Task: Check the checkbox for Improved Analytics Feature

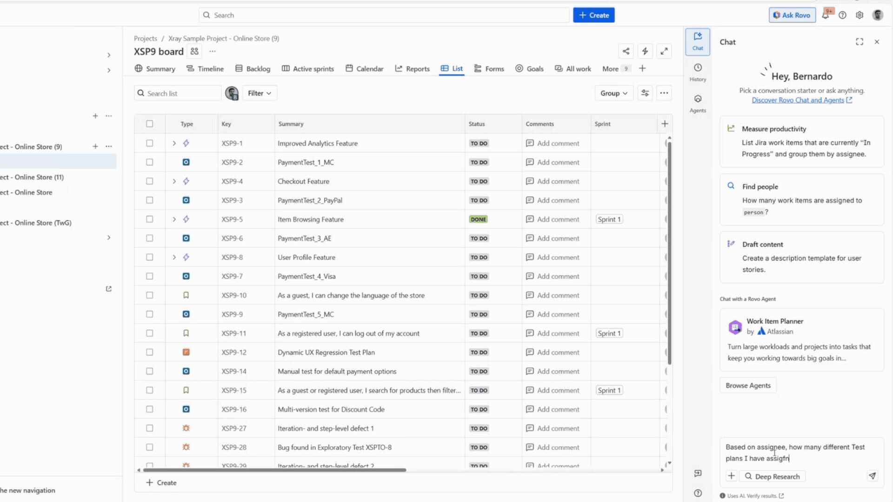Action: click(x=149, y=143)
